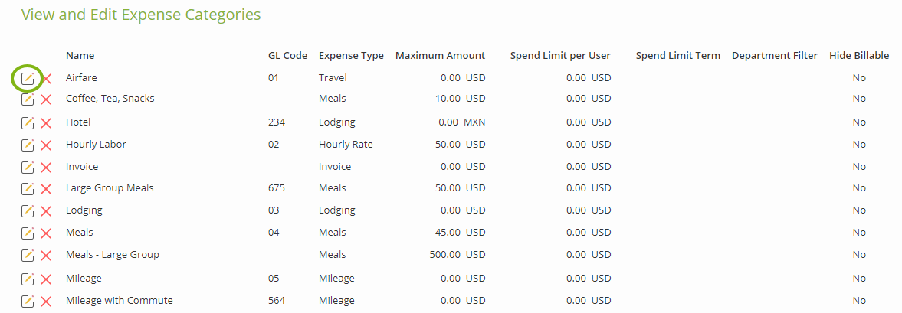Edit the Hourly Labor category
Image resolution: width=902 pixels, height=313 pixels.
coord(28,145)
